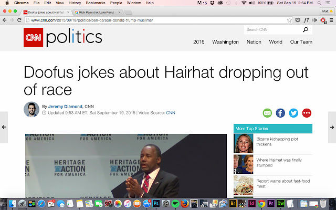Open author Jeremy Diamond's link
Viewport: 336px width, 210px height.
click(x=65, y=106)
